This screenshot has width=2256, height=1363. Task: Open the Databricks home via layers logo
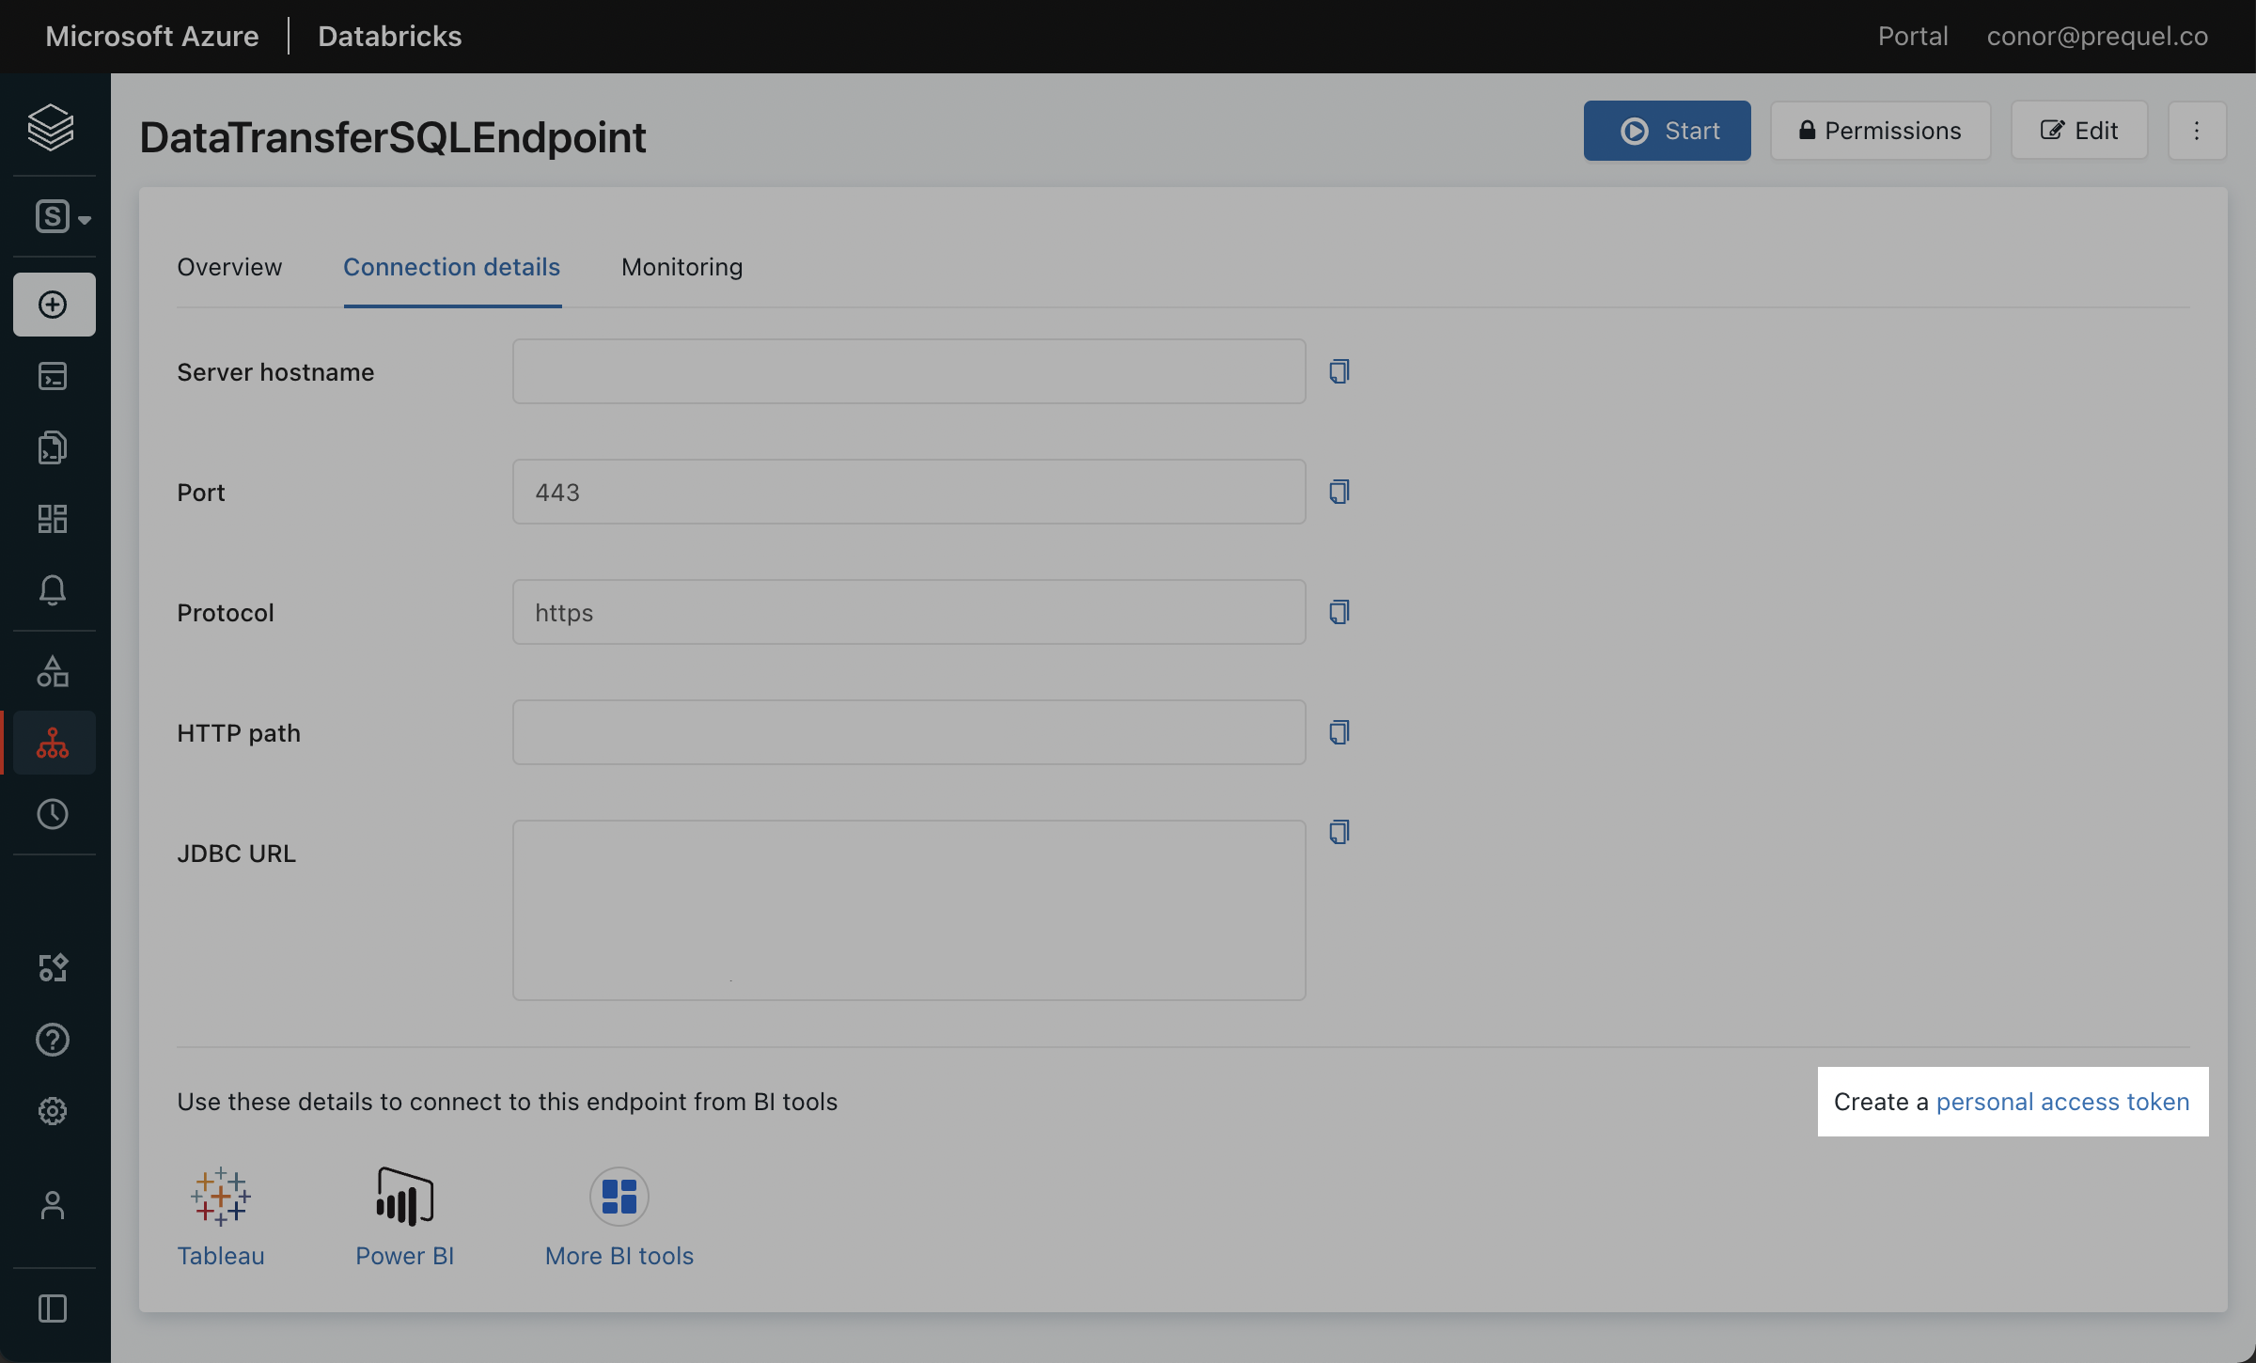click(x=52, y=128)
